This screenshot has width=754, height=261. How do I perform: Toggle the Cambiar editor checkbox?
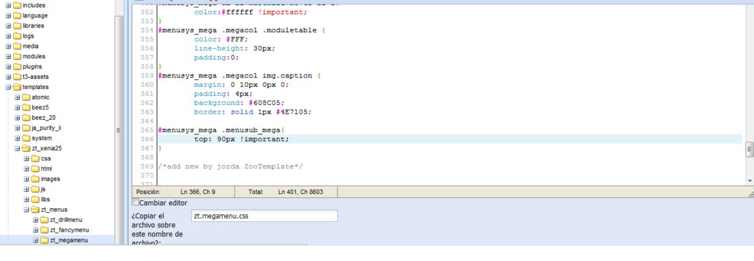click(x=136, y=202)
